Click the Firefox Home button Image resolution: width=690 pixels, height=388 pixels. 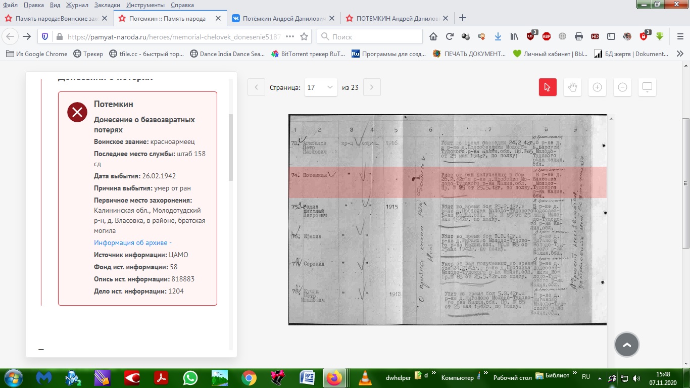click(x=433, y=36)
